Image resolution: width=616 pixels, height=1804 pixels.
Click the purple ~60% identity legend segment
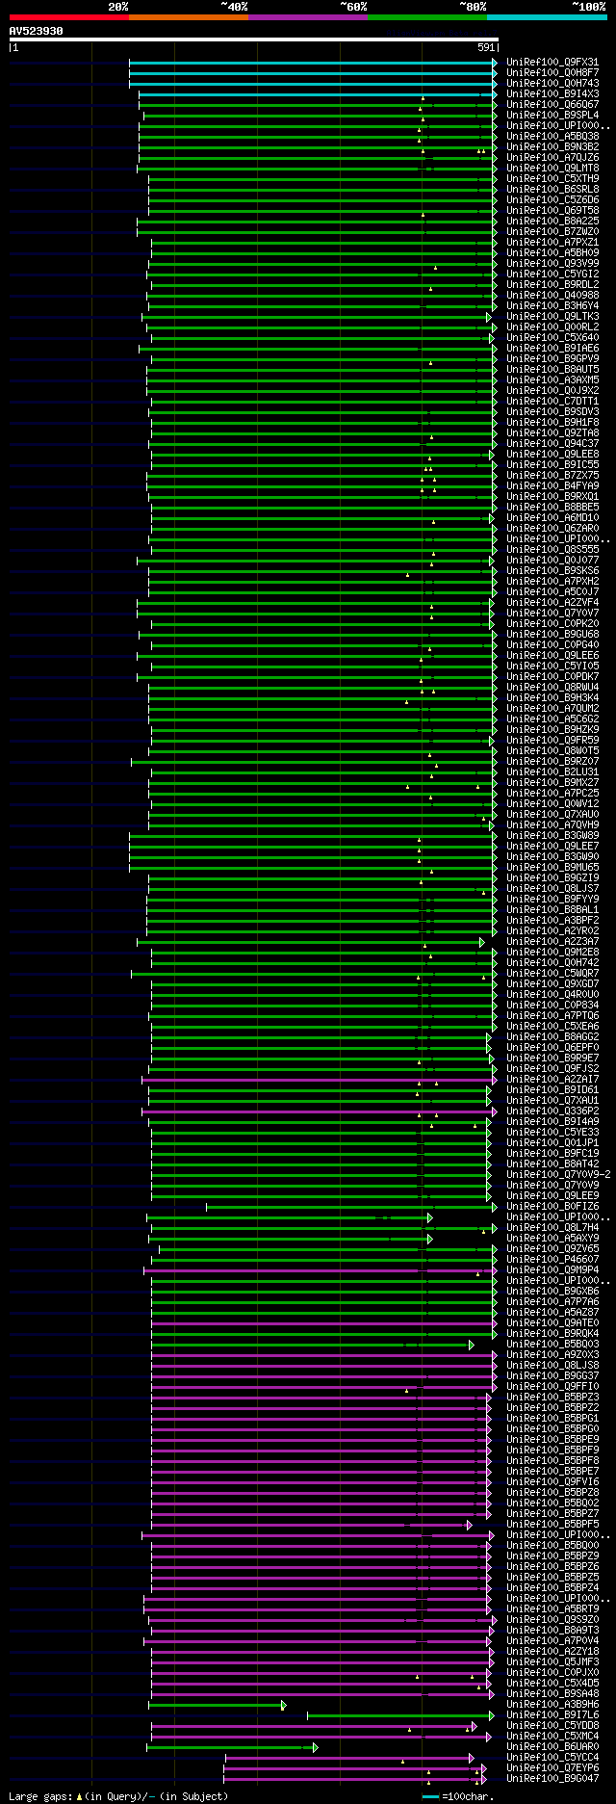[x=308, y=17]
